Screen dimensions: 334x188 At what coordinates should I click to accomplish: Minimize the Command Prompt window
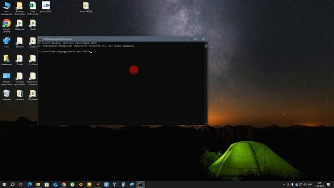click(188, 39)
